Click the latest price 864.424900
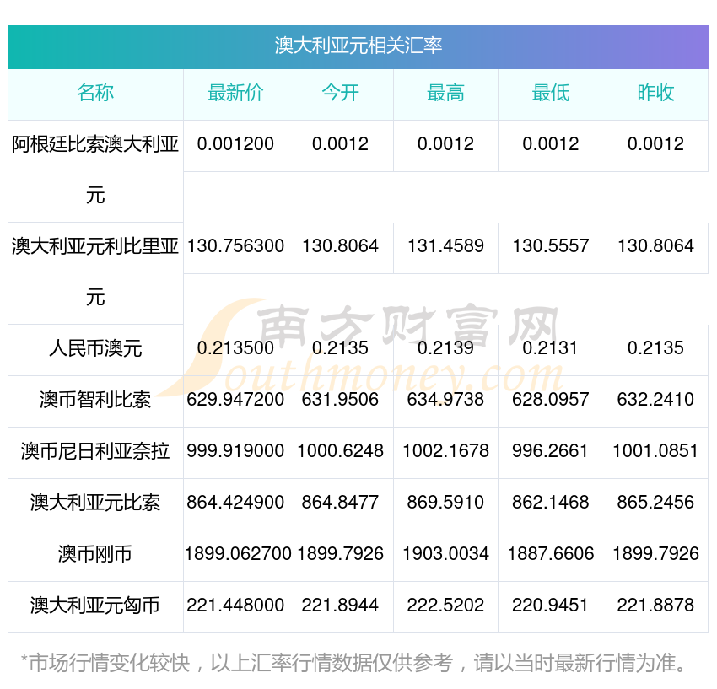Viewport: 717px width, 689px height. [235, 502]
